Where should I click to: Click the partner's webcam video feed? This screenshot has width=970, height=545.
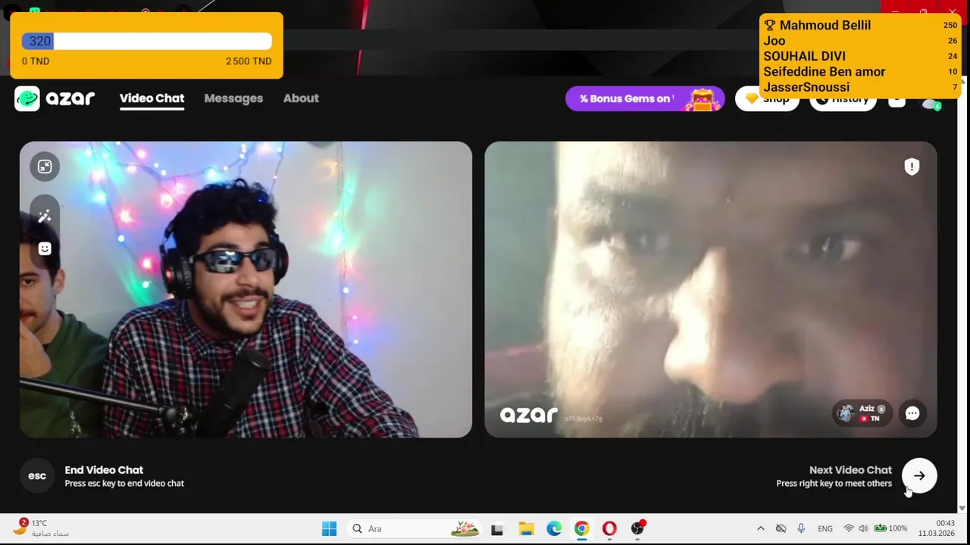click(711, 289)
